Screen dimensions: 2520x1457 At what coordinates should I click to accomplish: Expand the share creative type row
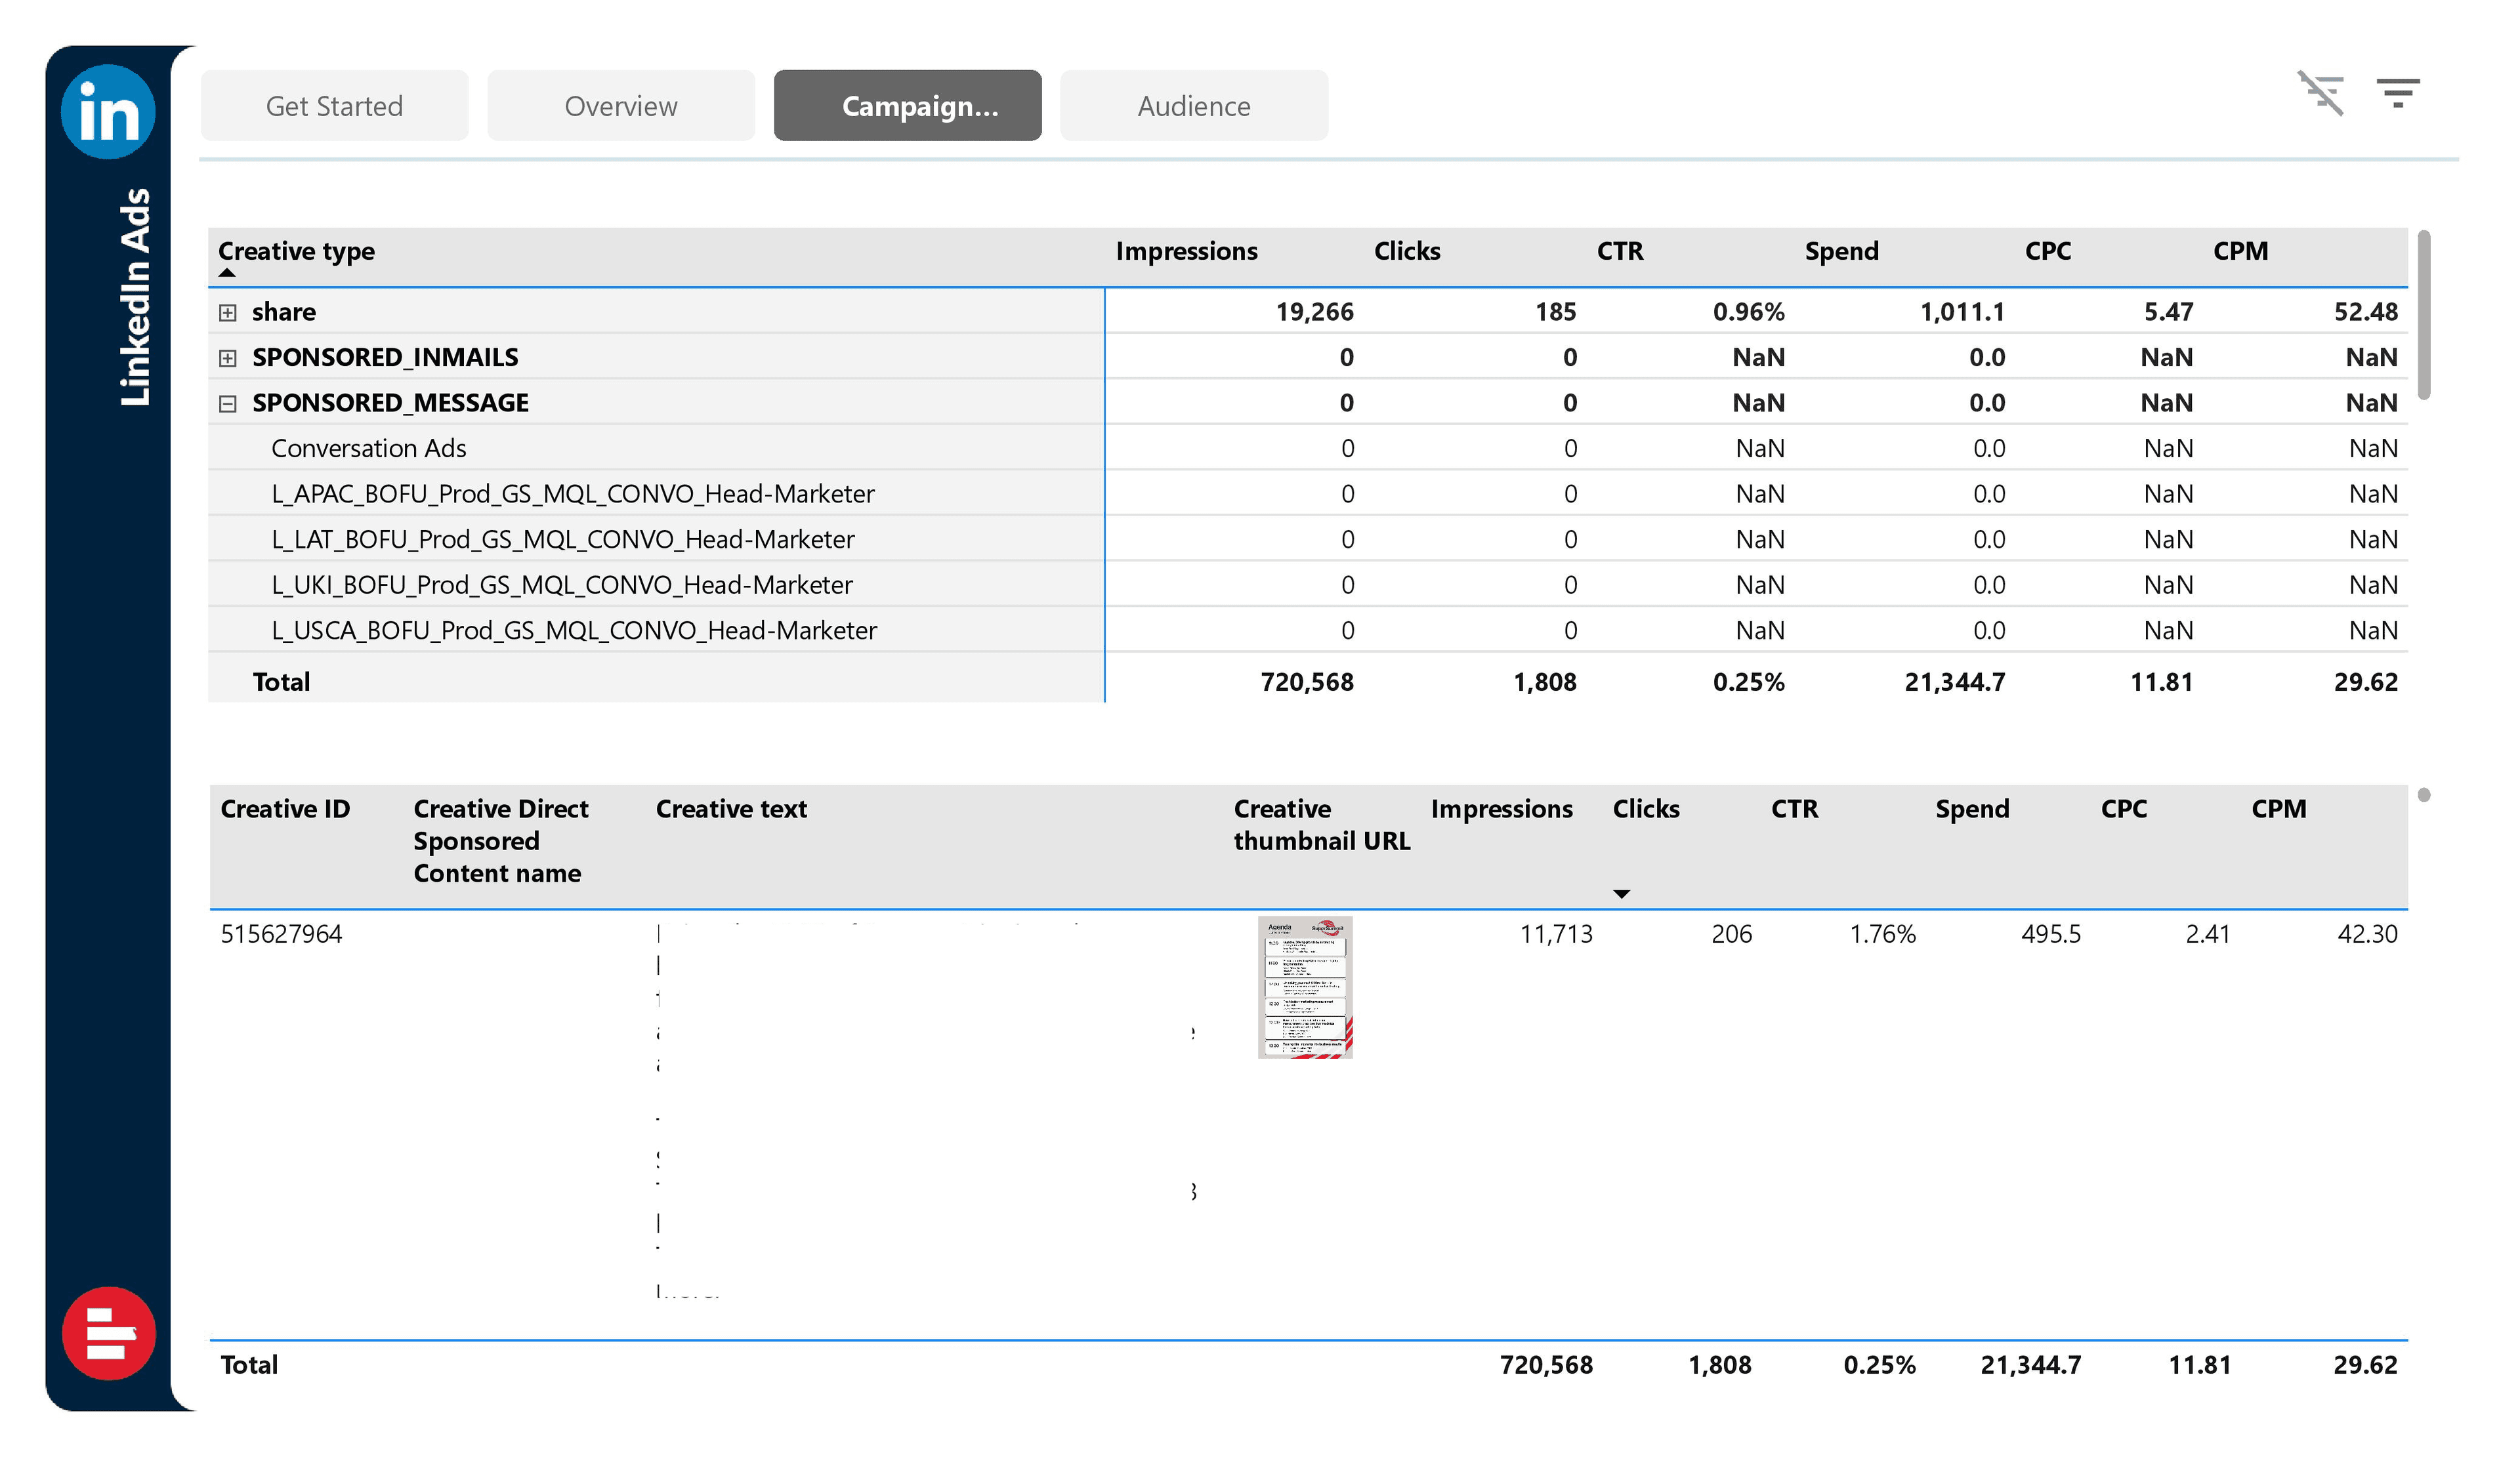tap(228, 313)
